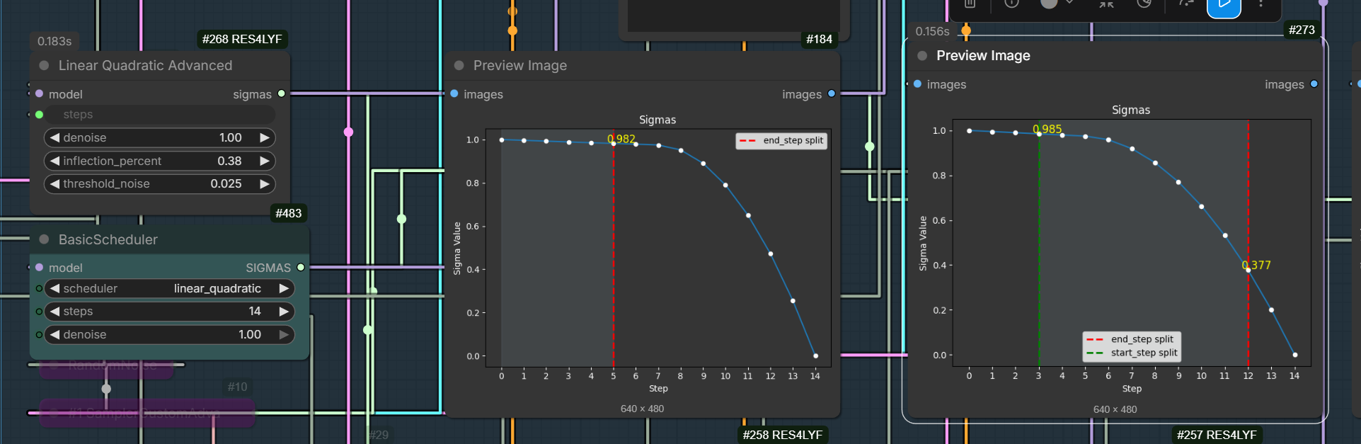1361x444 pixels.
Task: Click the model input port of Linear Quadratic Advanced
Action: coord(39,93)
